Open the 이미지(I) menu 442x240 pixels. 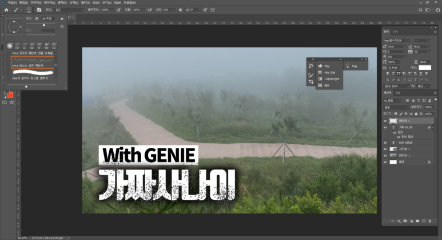click(36, 2)
